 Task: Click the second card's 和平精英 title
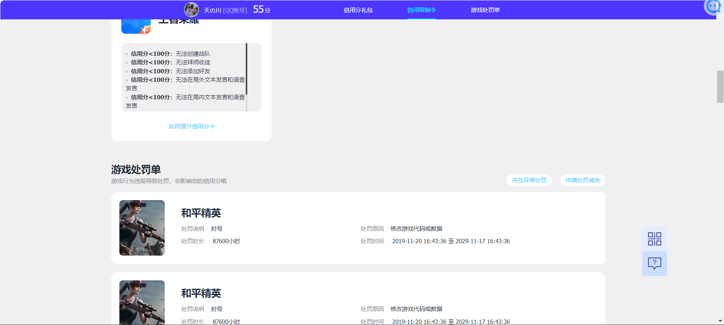coord(201,293)
